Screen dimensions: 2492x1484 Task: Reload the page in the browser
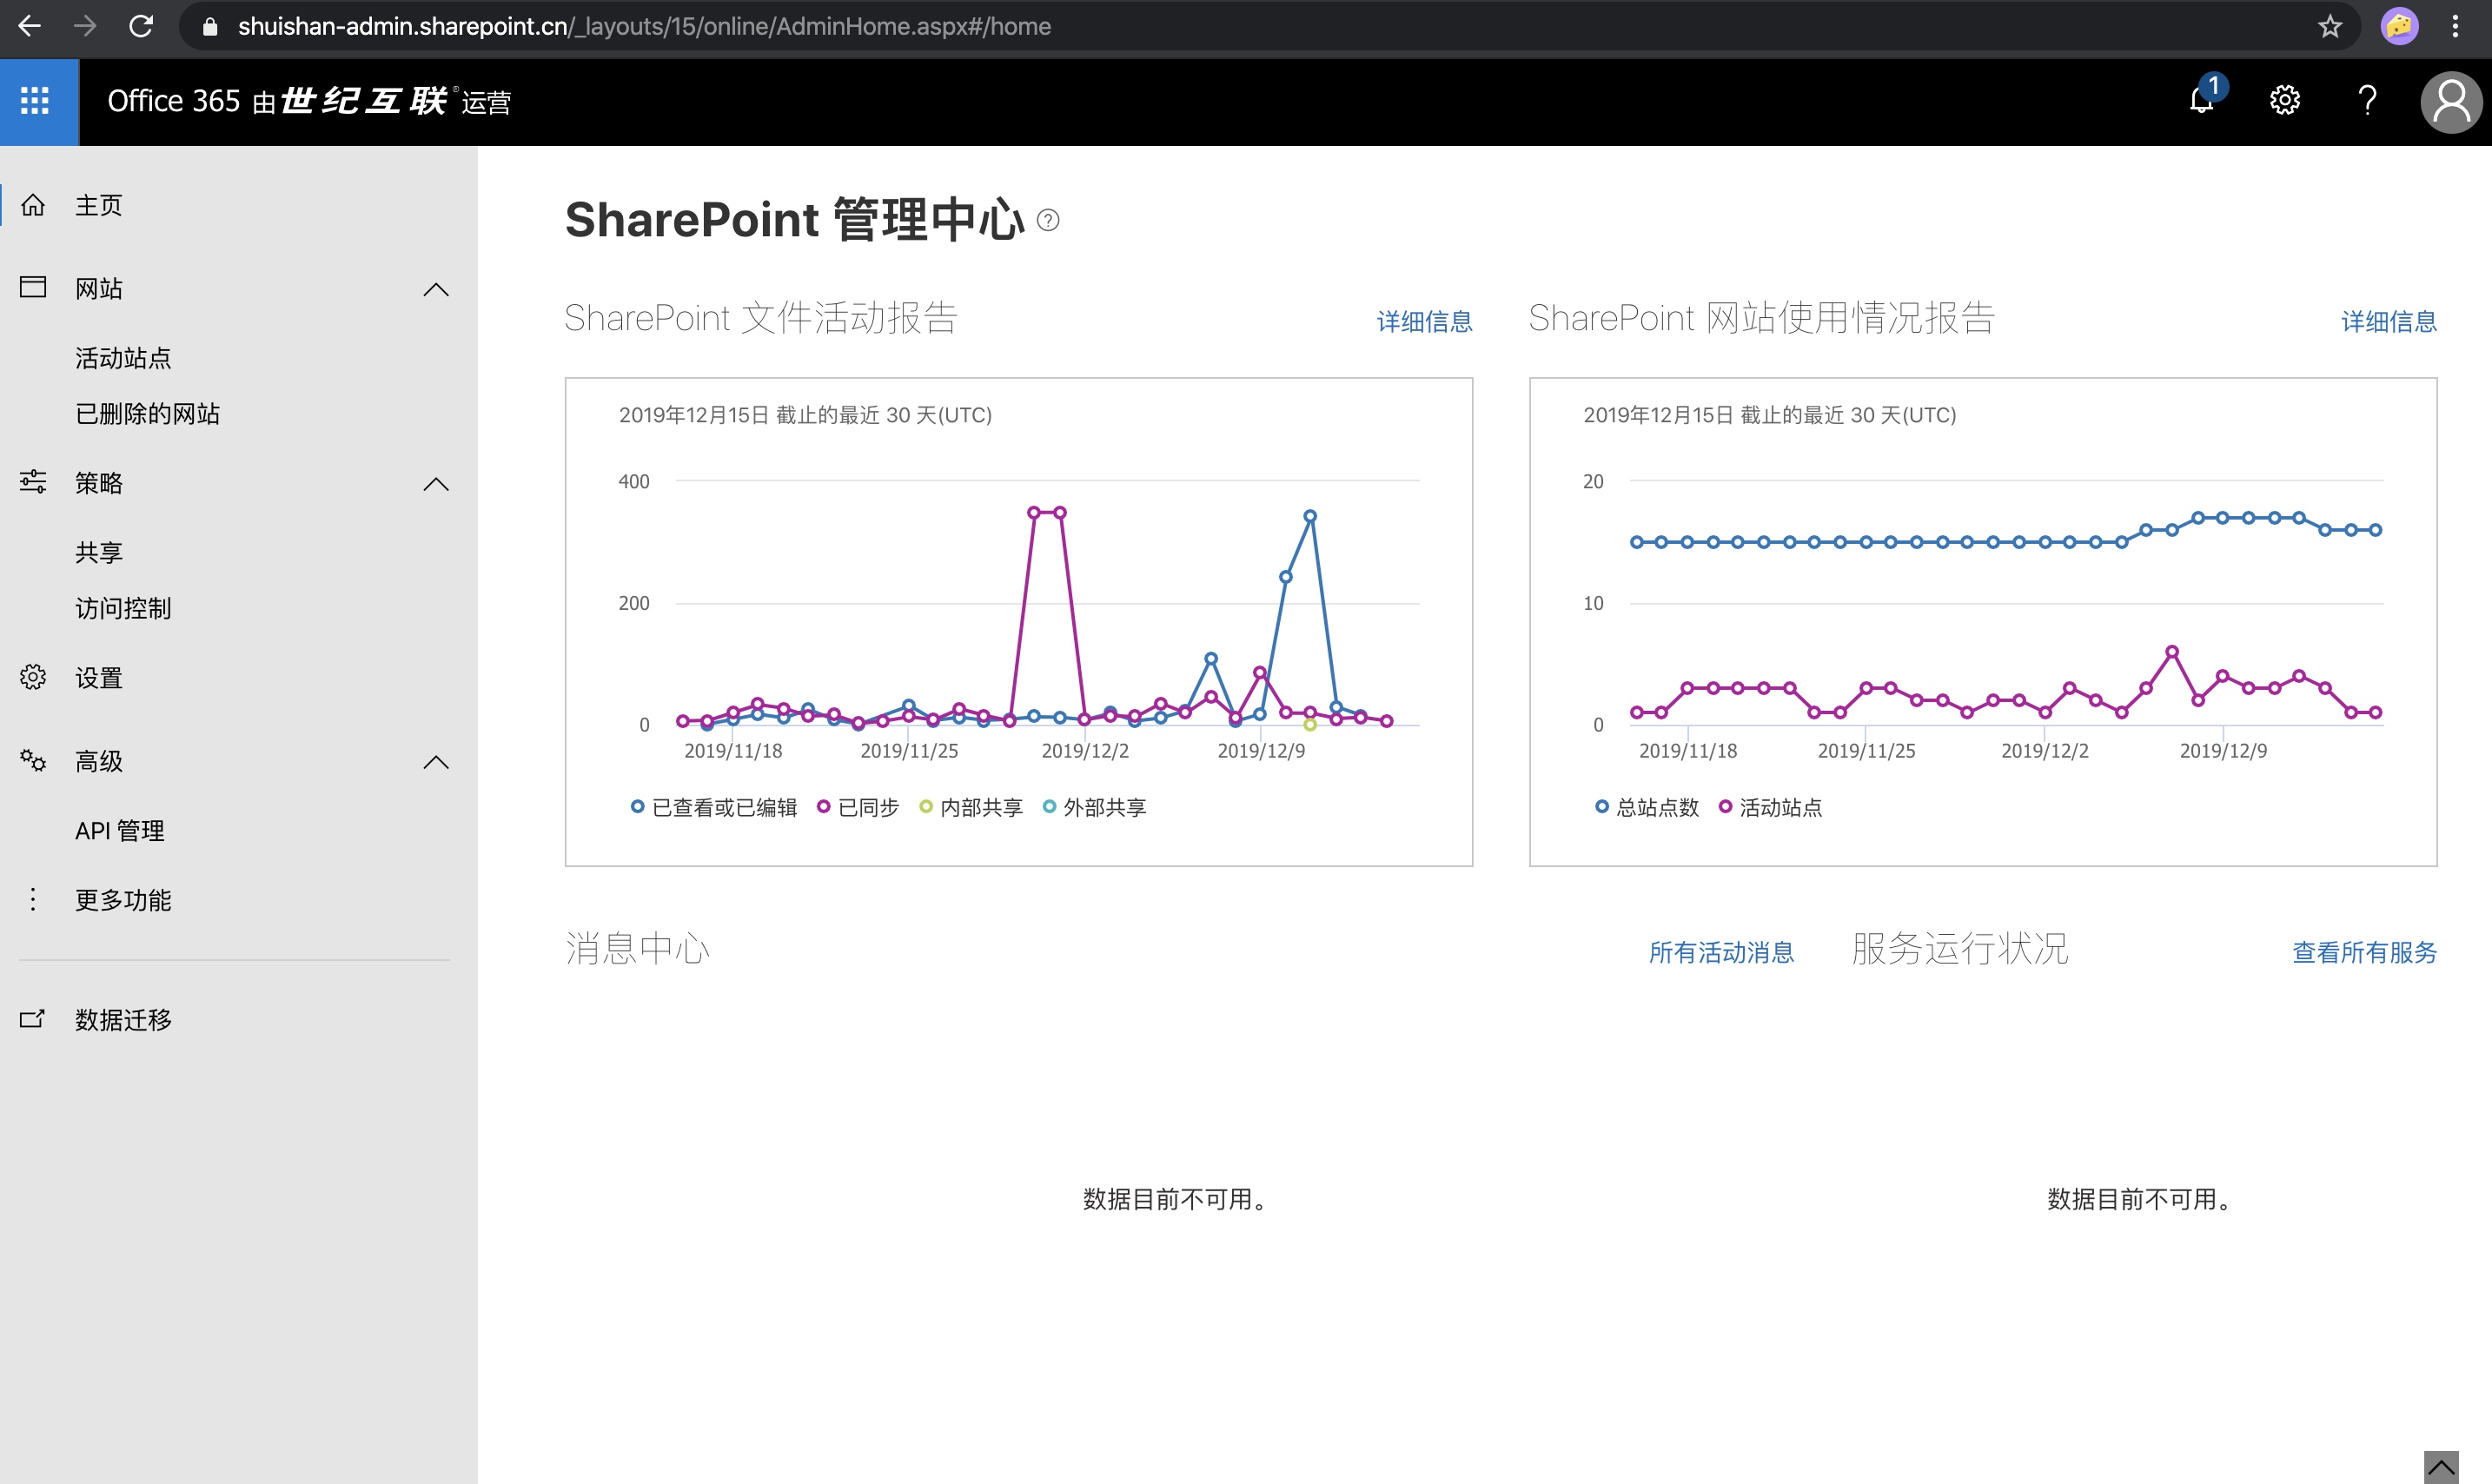[141, 27]
